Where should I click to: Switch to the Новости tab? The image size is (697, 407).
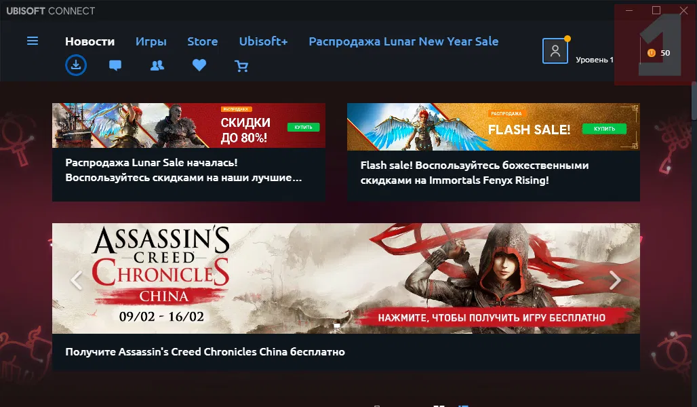pyautogui.click(x=89, y=41)
